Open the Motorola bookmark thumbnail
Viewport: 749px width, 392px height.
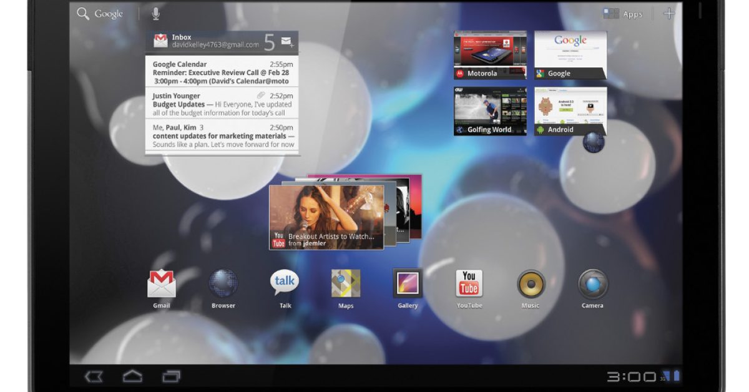[x=490, y=55]
